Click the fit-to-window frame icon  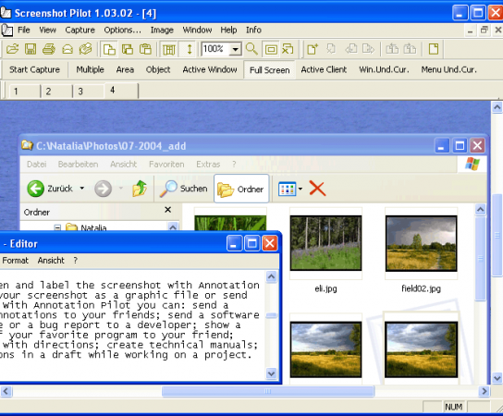tap(271, 49)
